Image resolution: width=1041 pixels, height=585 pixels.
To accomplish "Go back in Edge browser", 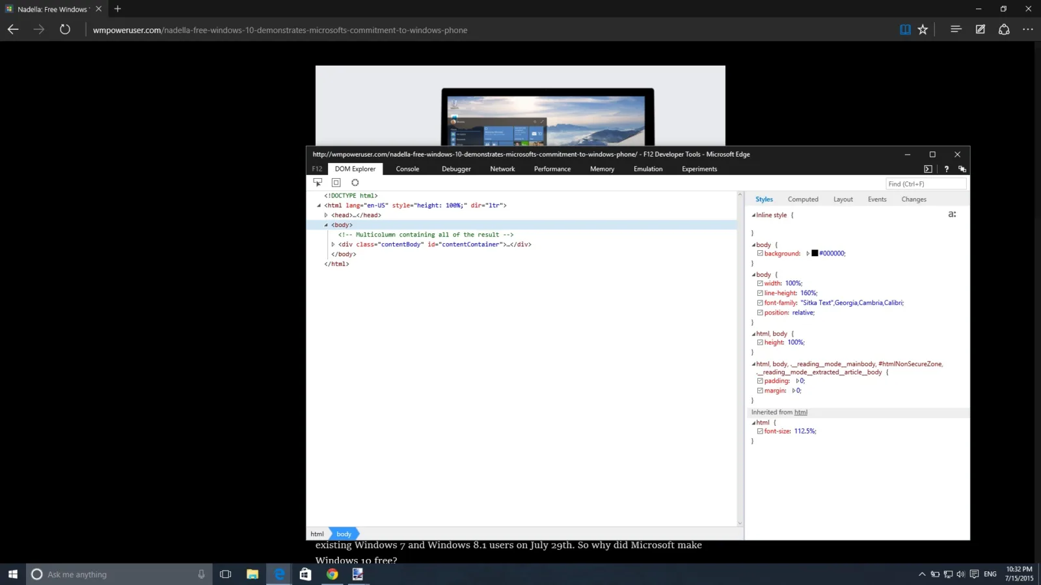I will [13, 29].
